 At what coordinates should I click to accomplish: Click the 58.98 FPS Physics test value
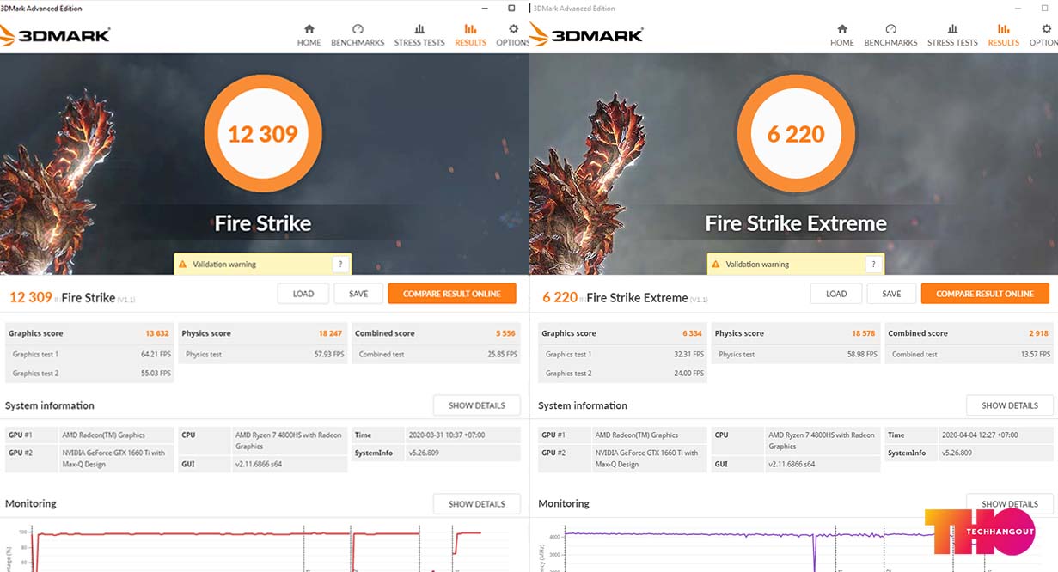[x=861, y=354]
